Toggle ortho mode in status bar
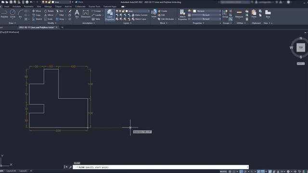Viewport: 308px width, 173px height. point(241,172)
